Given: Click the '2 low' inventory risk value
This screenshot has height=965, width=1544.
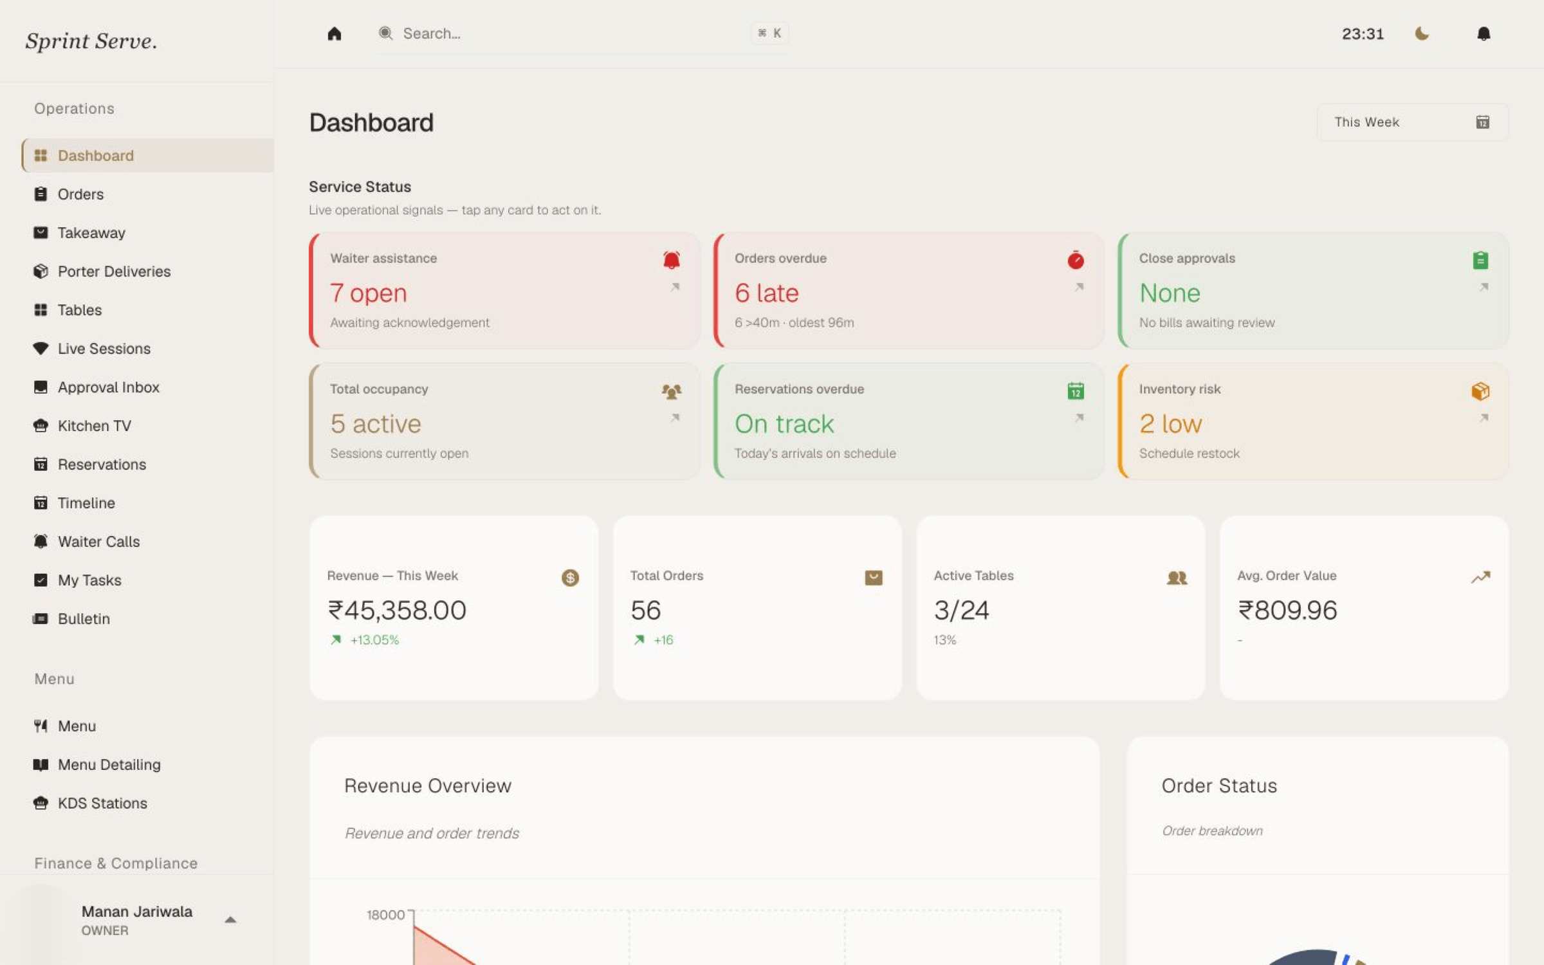Looking at the screenshot, I should [1171, 424].
